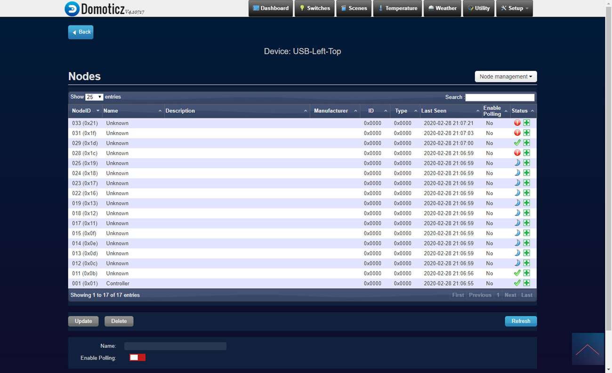Viewport: 612px width, 373px height.
Task: Select the row for node 022 (0x16)
Action: 235,193
